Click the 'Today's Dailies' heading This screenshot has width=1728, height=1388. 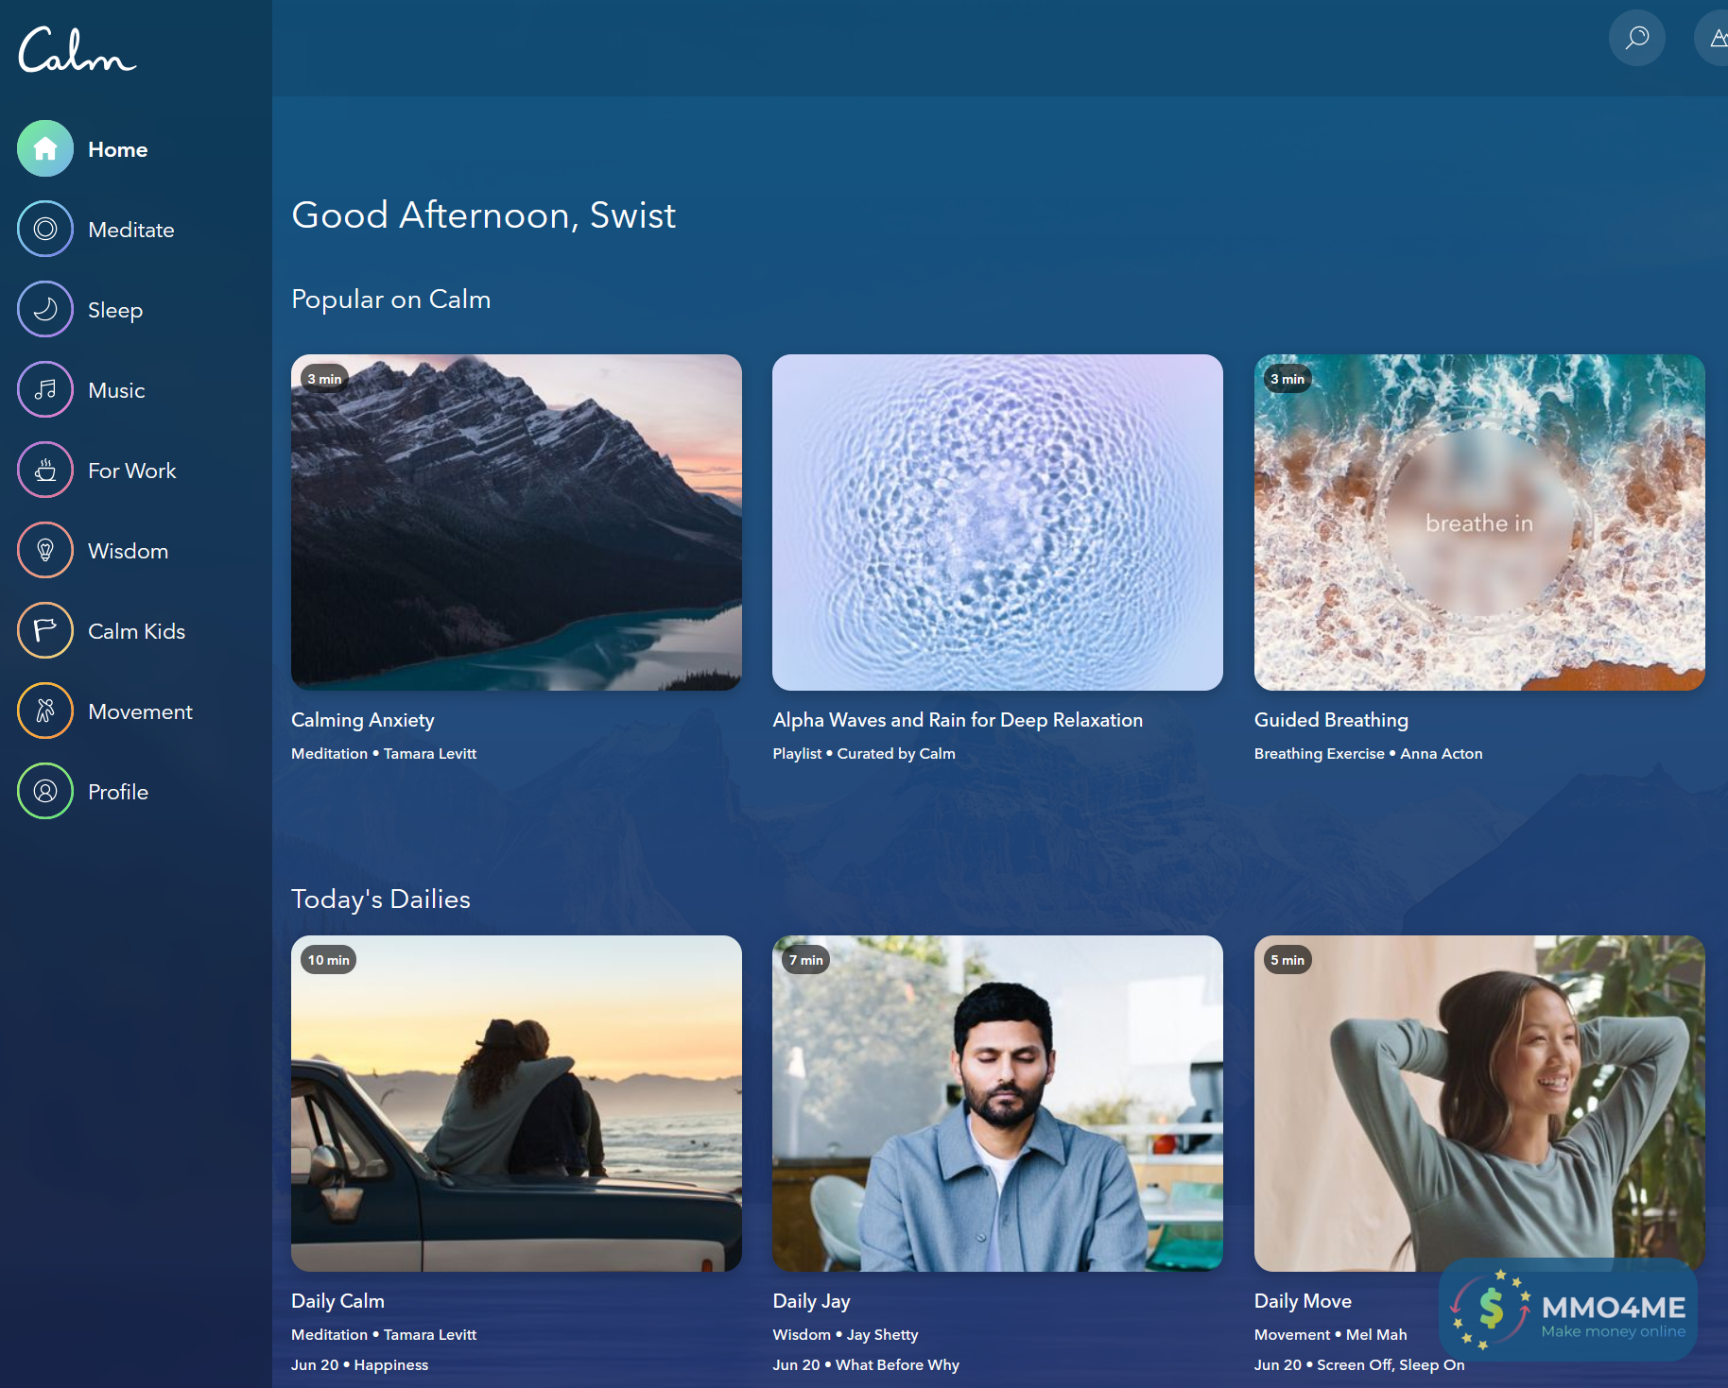point(381,900)
